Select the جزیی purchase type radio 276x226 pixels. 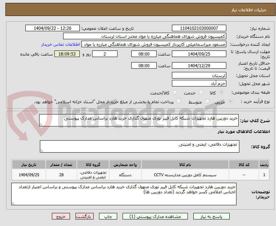tap(230, 101)
